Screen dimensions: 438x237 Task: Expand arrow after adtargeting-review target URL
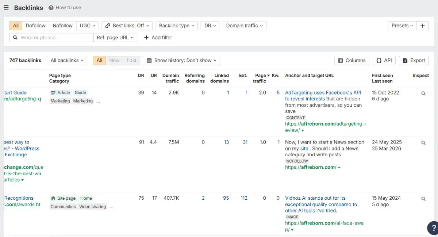click(x=303, y=130)
